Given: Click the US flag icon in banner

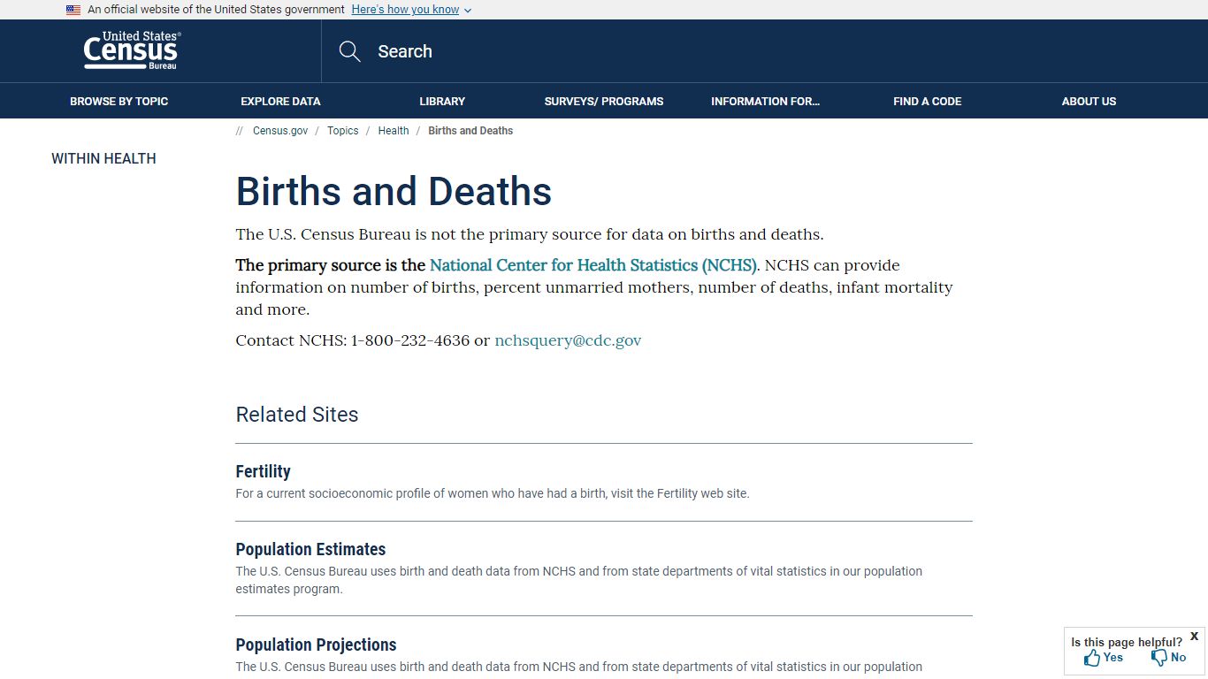Looking at the screenshot, I should (73, 10).
